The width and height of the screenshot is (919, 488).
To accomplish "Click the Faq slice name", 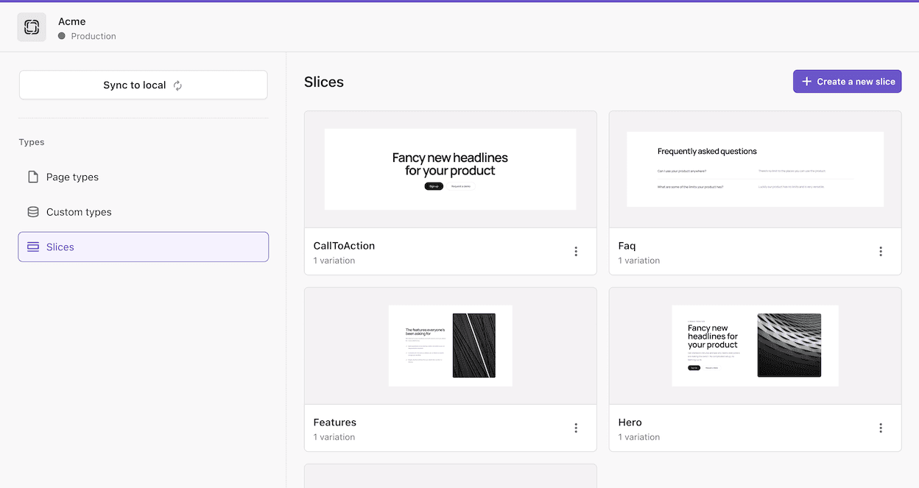I will point(627,246).
